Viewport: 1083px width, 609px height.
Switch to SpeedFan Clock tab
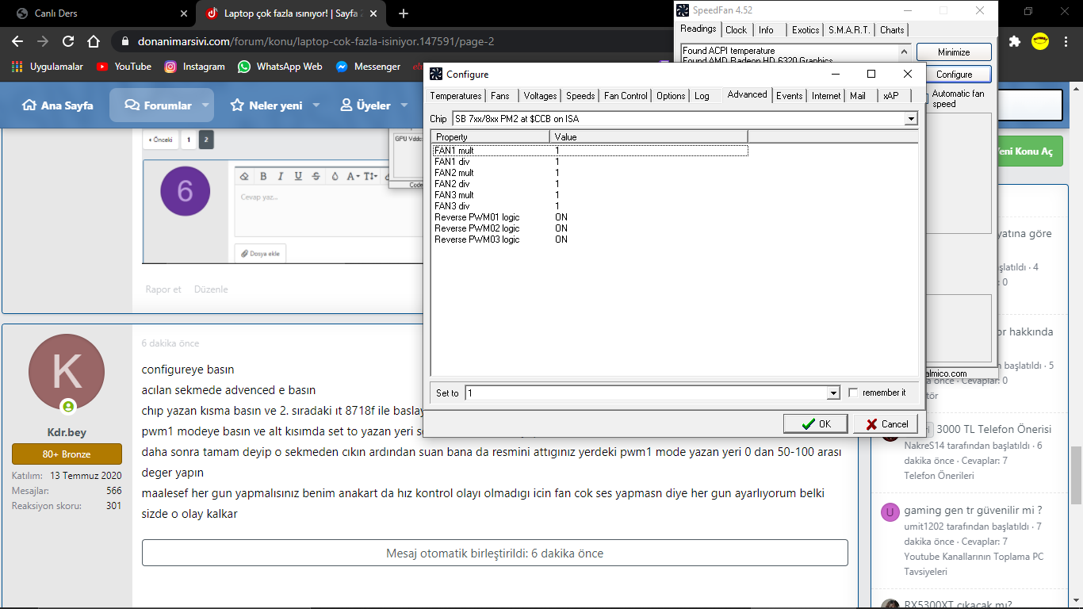click(736, 30)
